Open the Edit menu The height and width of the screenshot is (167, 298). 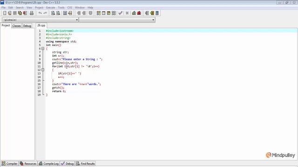click(11, 7)
